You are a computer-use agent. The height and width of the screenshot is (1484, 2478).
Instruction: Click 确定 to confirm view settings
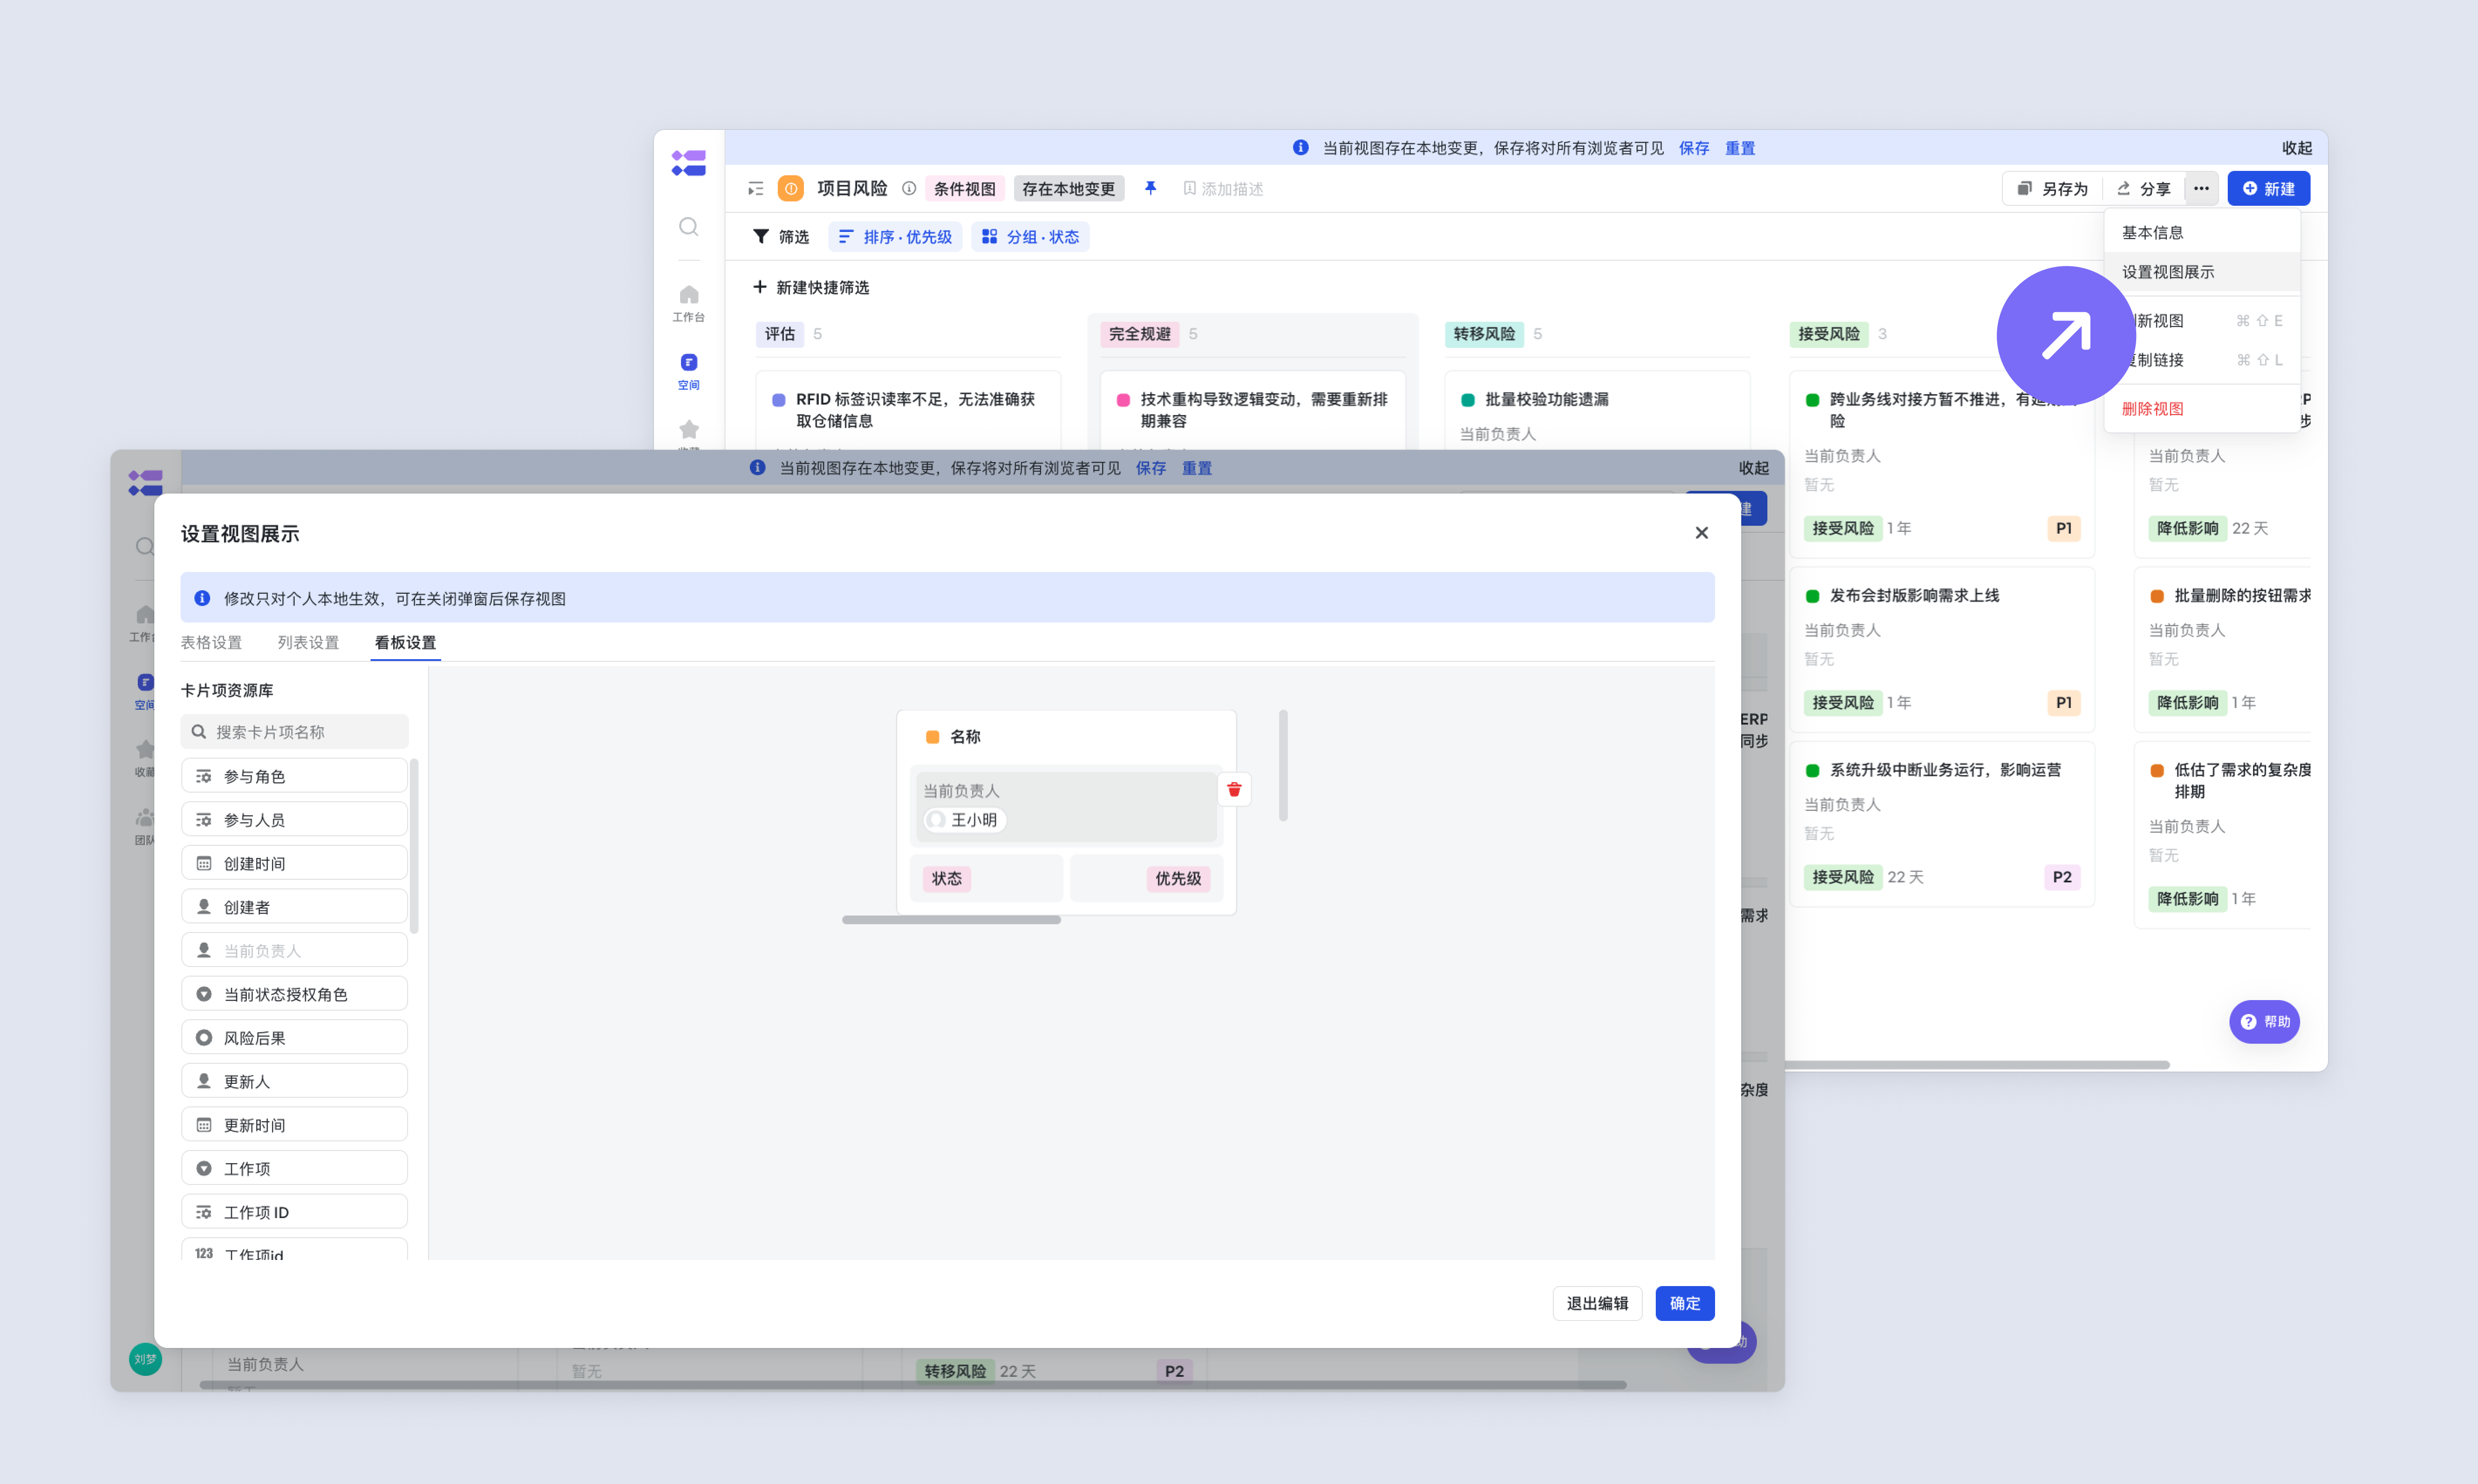[1685, 1303]
